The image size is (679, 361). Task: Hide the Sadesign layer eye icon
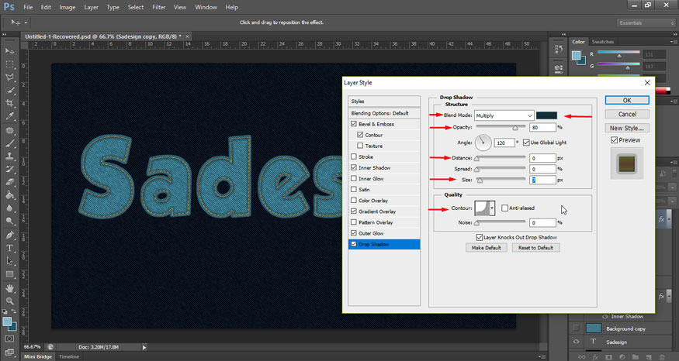coord(576,342)
